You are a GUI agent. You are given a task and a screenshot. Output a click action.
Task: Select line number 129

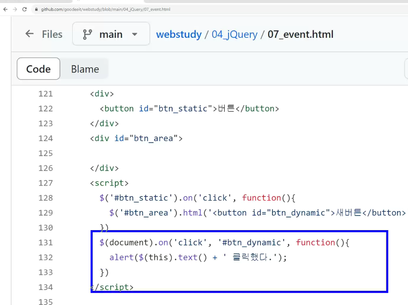46,213
